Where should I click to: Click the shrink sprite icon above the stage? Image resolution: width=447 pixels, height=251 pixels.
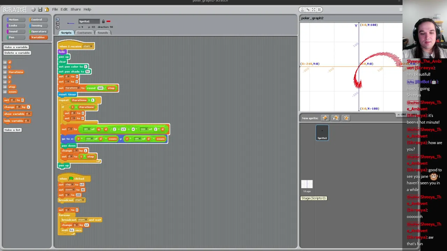click(x=319, y=9)
